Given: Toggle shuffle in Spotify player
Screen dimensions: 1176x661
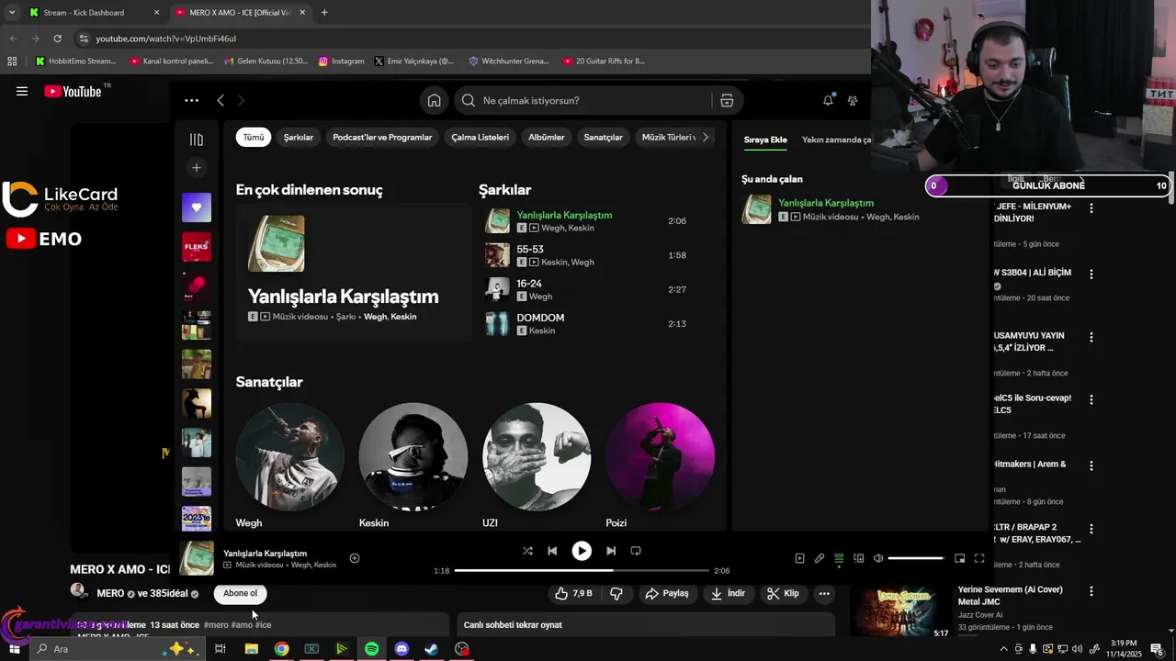Looking at the screenshot, I should coord(527,551).
